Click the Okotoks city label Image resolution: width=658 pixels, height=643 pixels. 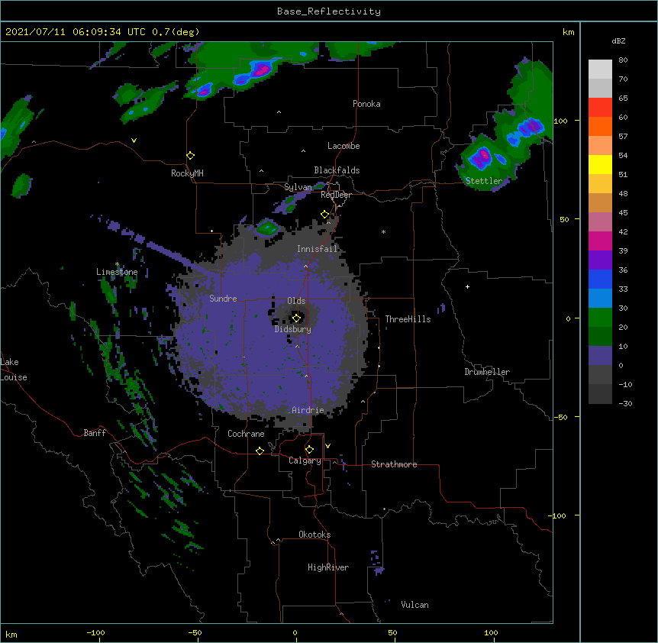click(314, 535)
